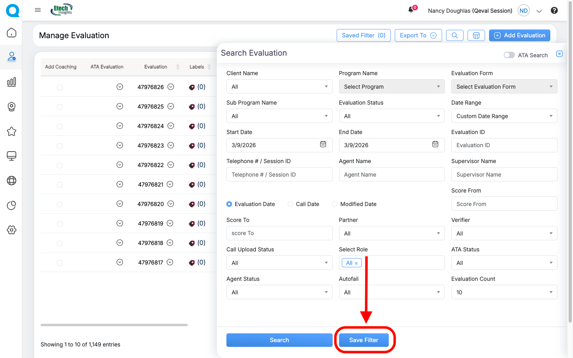This screenshot has height=358, width=573.
Task: Expand the Evaluation Count dropdown
Action: [x=504, y=292]
